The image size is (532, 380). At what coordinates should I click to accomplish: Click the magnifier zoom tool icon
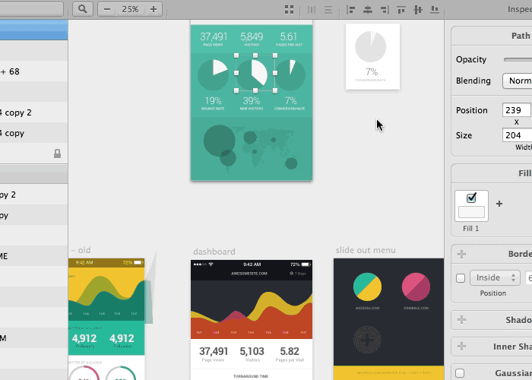click(82, 9)
